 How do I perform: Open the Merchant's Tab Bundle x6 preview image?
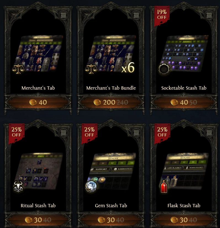[111, 54]
